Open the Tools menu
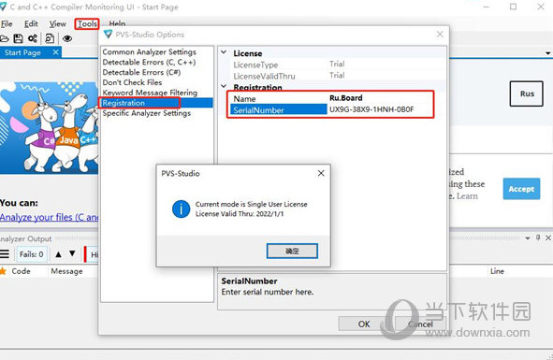553x360 pixels. click(x=87, y=23)
